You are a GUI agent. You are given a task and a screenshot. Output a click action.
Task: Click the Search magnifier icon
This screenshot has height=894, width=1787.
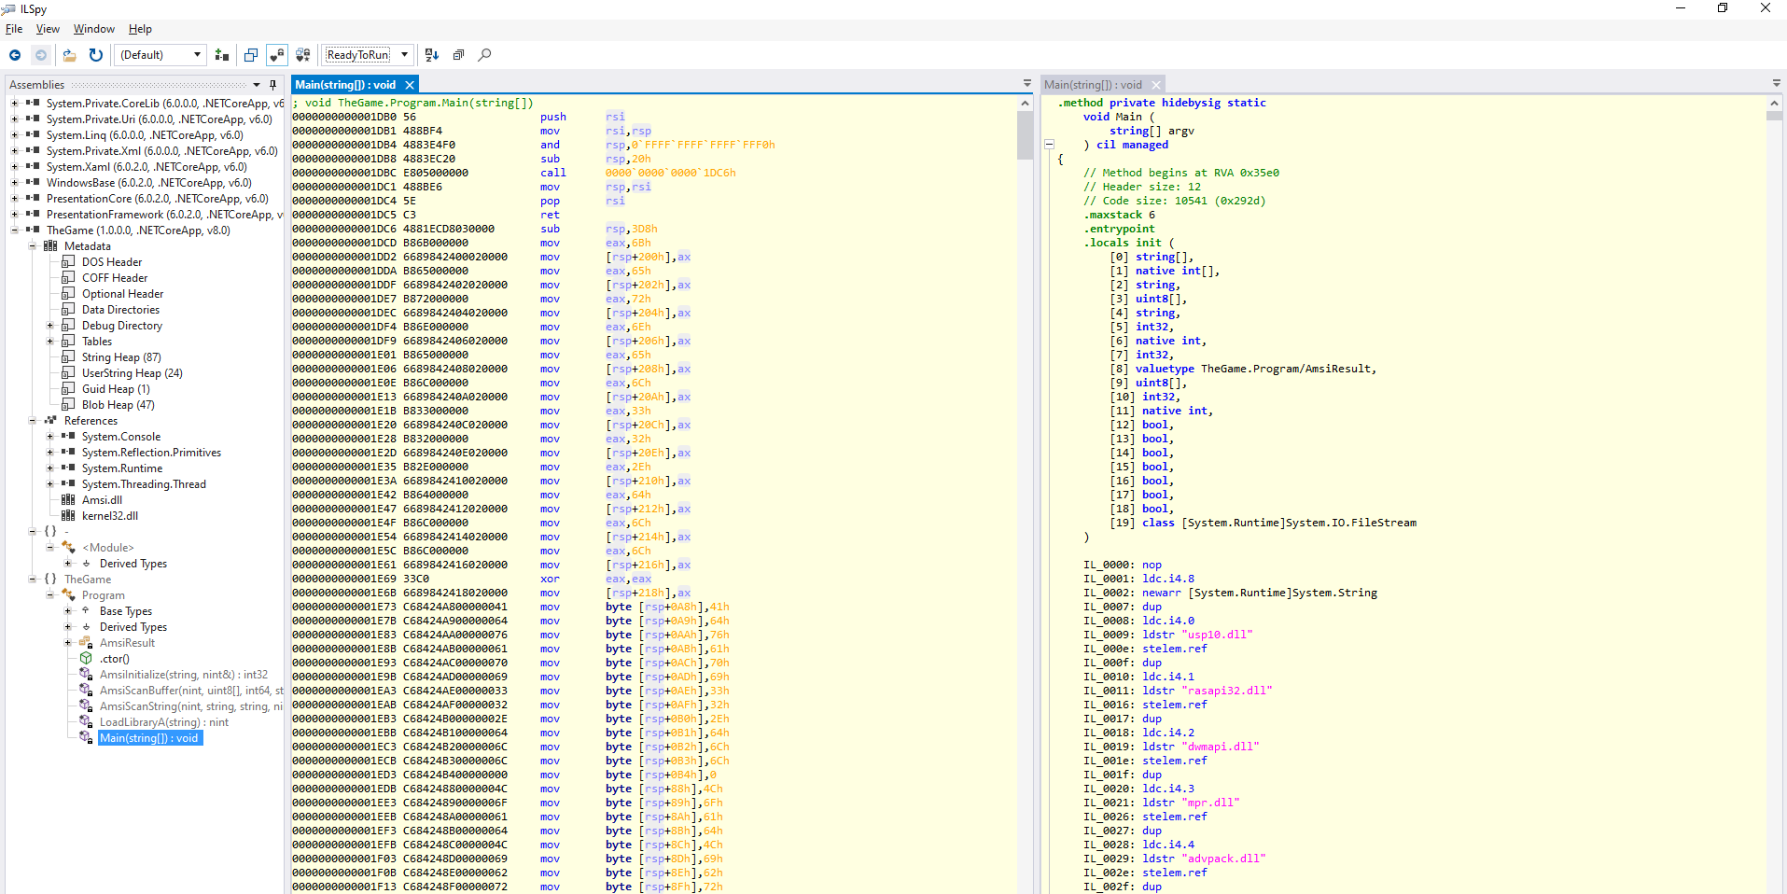coord(484,55)
